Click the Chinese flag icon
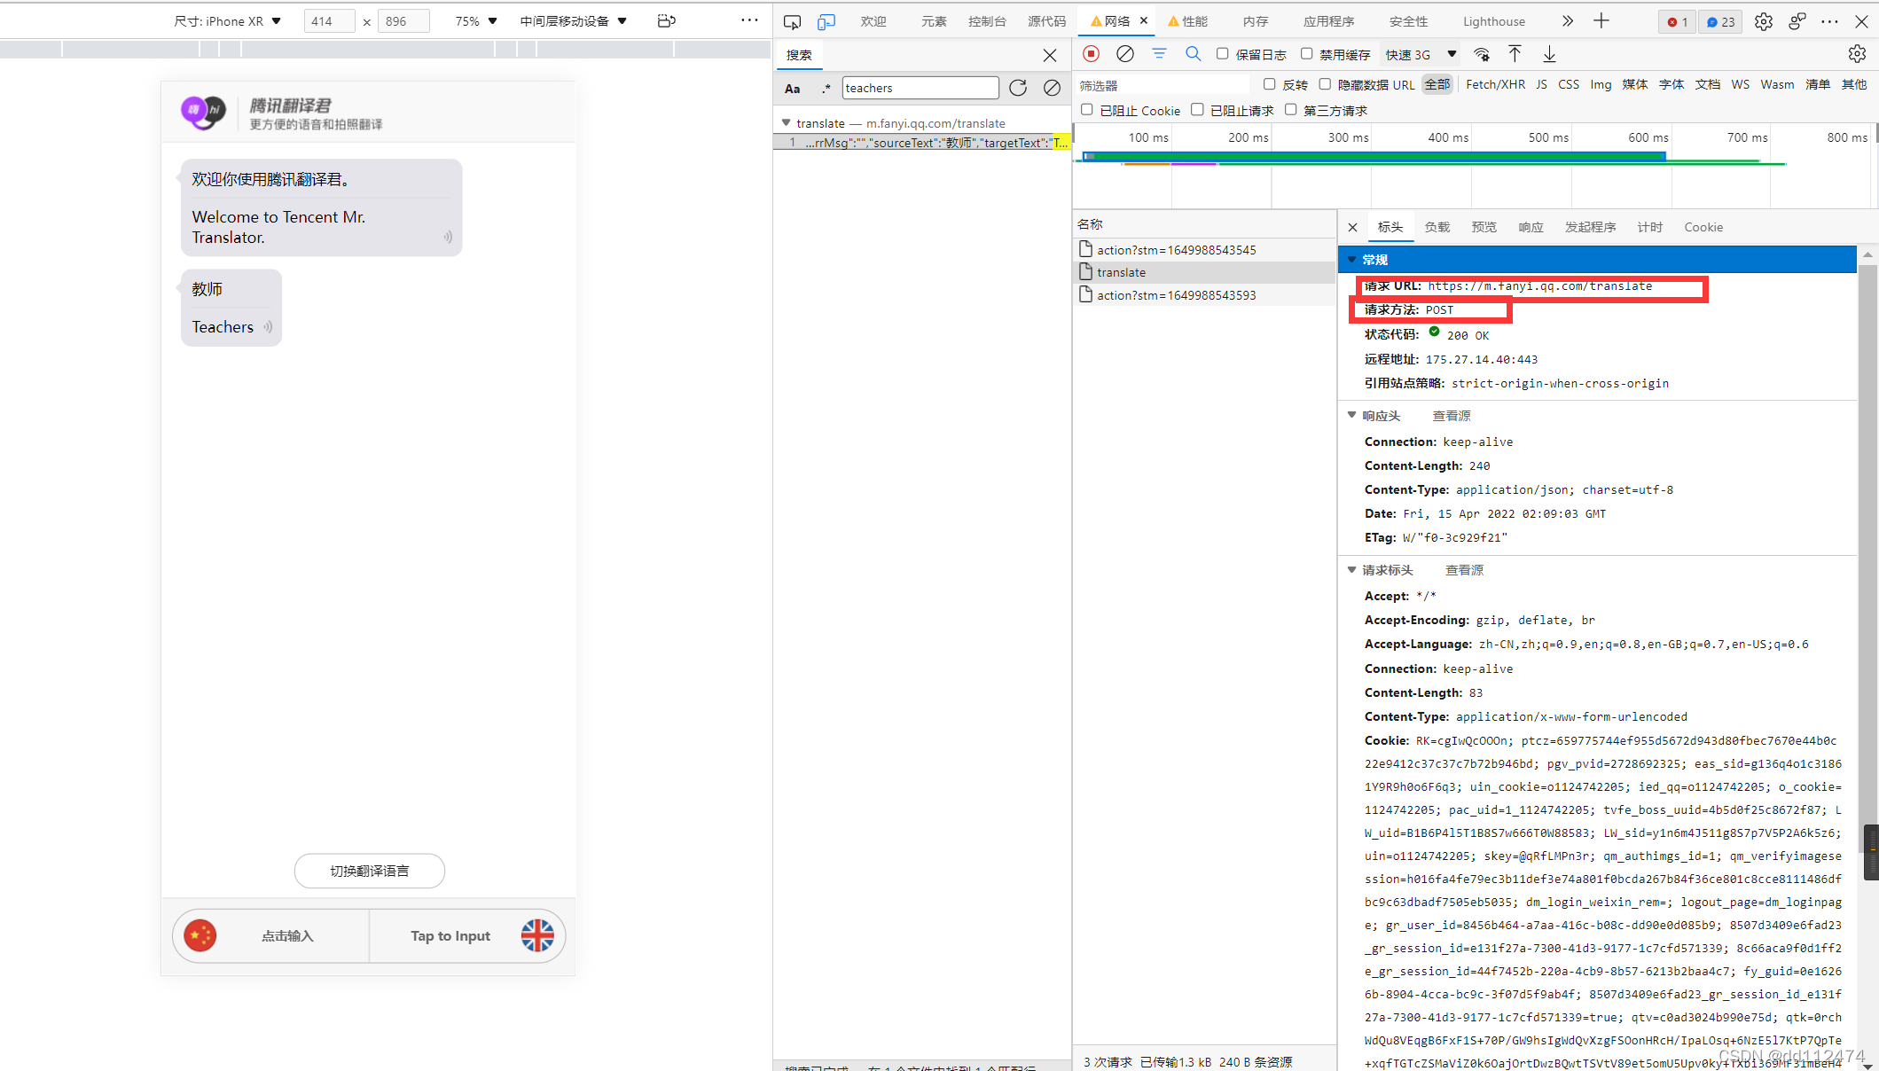 pyautogui.click(x=200, y=935)
